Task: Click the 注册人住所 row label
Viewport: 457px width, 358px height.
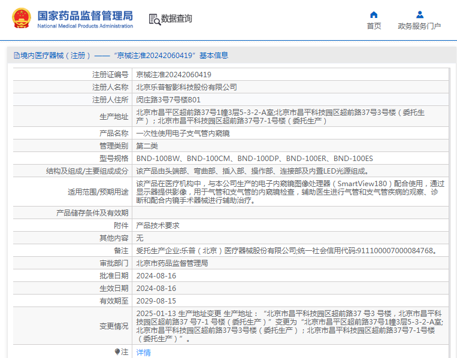Action: tap(110, 99)
